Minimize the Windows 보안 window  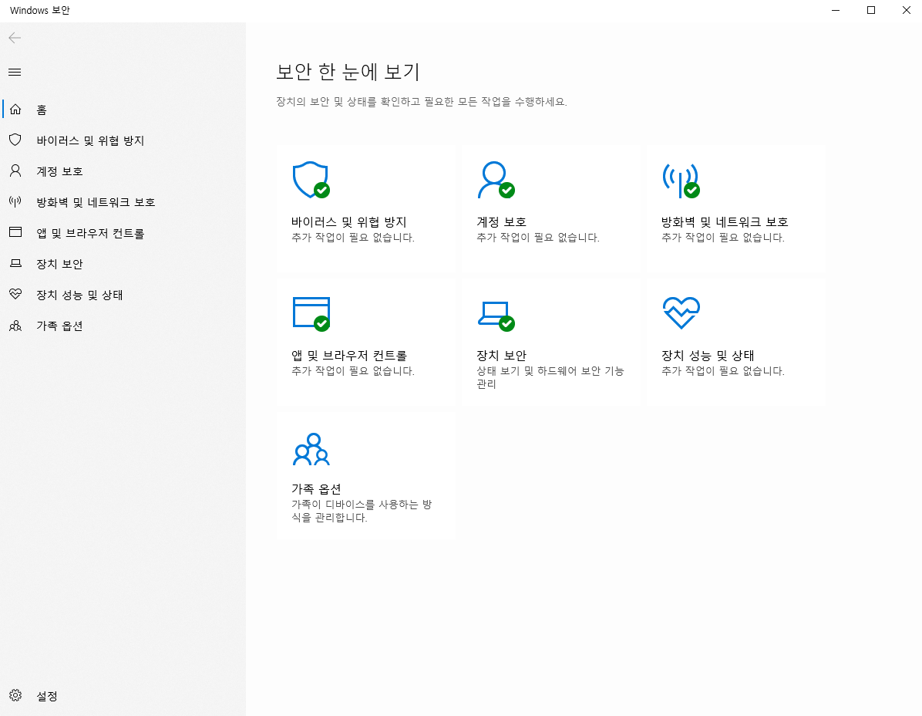[836, 11]
